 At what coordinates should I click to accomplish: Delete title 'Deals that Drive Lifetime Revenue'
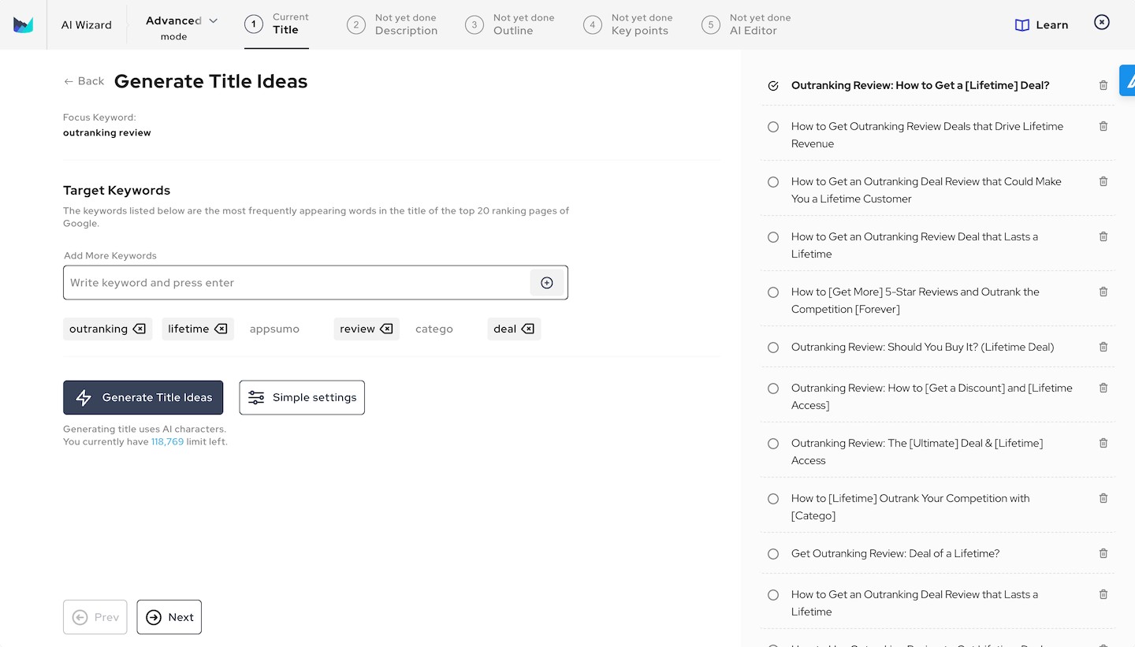(x=1103, y=126)
